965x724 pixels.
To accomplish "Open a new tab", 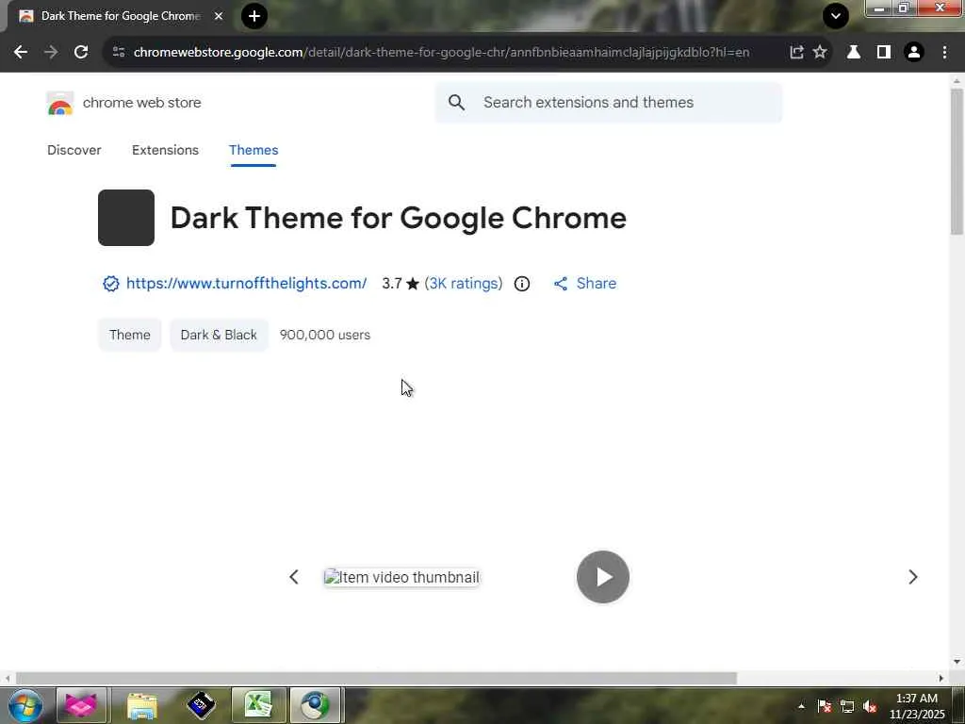I will click(x=254, y=16).
